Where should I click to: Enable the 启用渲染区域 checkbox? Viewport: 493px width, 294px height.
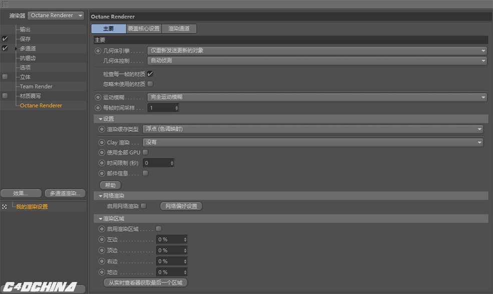[159, 229]
